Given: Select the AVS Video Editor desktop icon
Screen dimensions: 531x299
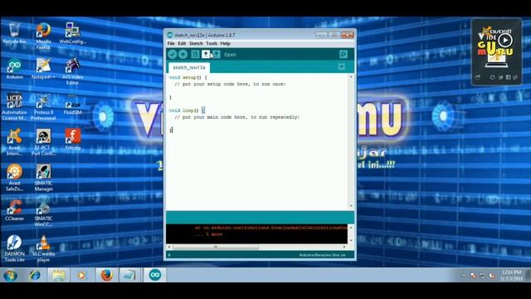Looking at the screenshot, I should pyautogui.click(x=72, y=71).
